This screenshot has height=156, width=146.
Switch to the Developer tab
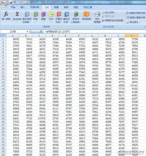point(88,7)
